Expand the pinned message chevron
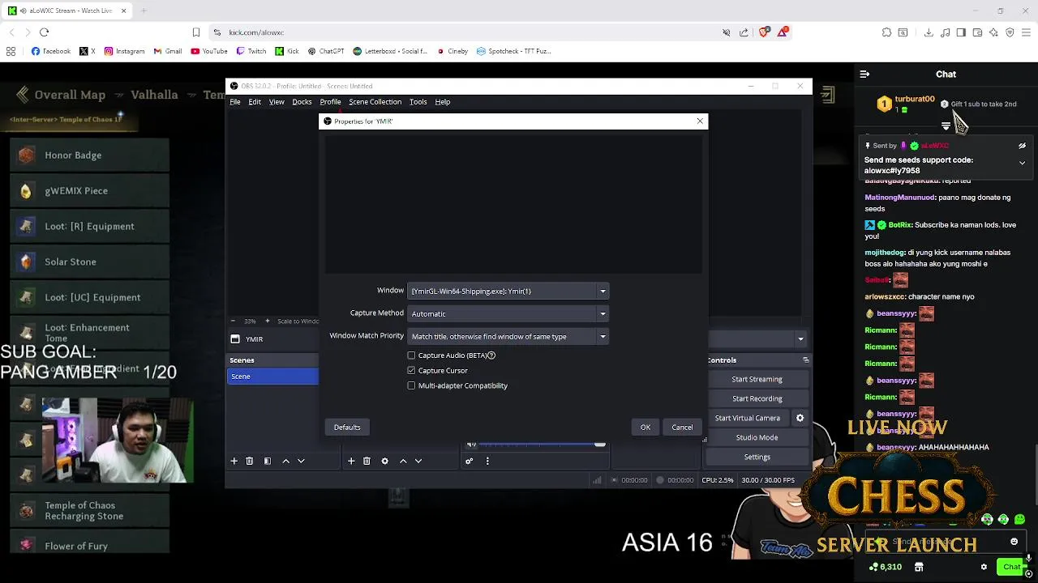1038x583 pixels. [x=1022, y=163]
